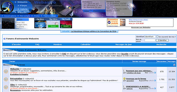Open the Messages du jour tab
The image size is (177, 92).
point(123,44)
